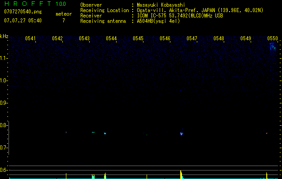Click the 0549 time axis marker
The width and height of the screenshot is (282, 179).
(246, 38)
